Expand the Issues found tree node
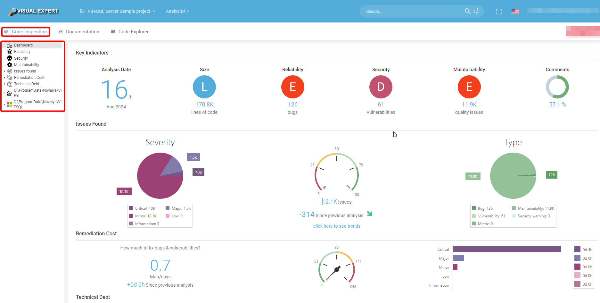Screen dimensions: 600x303 [x=4, y=71]
